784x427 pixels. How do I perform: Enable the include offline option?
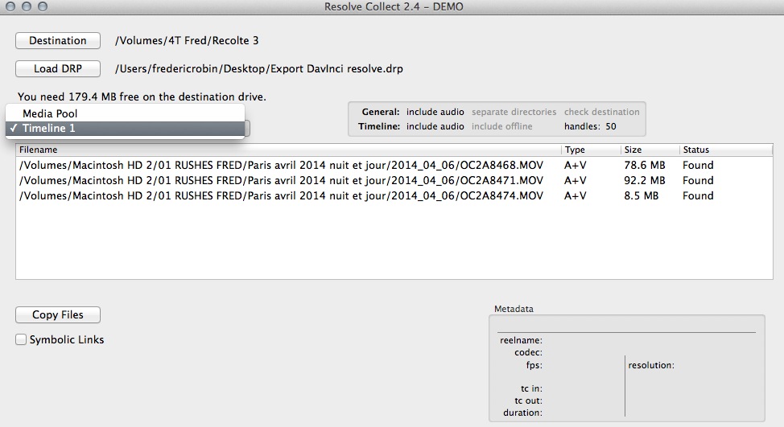click(x=502, y=126)
